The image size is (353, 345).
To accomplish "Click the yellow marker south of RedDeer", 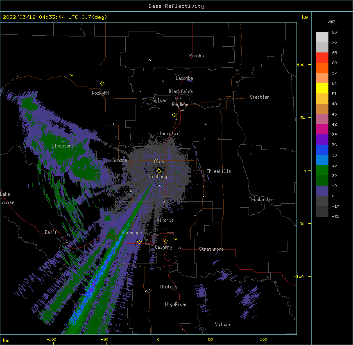I will [x=174, y=115].
